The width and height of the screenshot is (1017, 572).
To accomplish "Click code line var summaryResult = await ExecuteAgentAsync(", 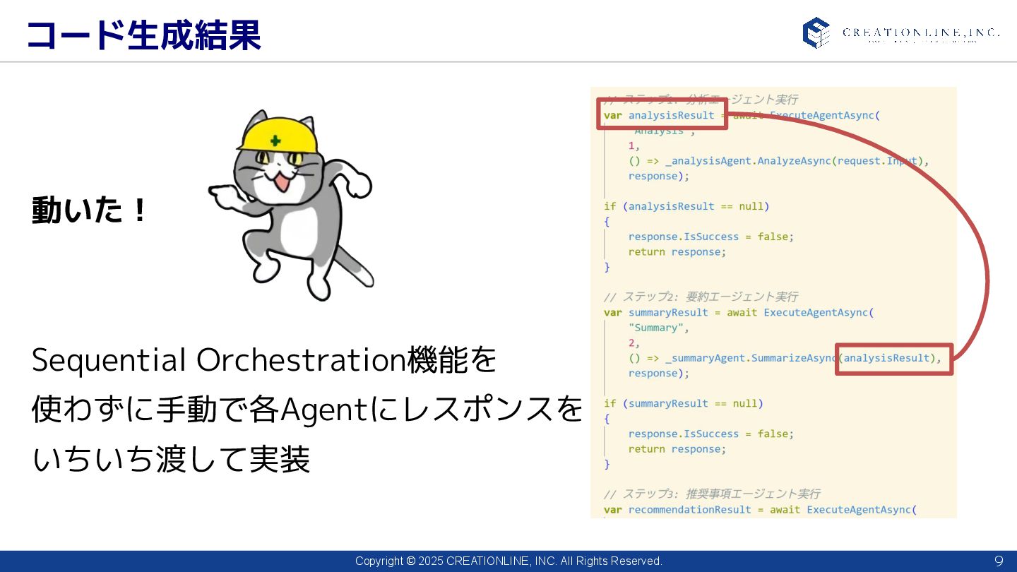I will point(739,312).
